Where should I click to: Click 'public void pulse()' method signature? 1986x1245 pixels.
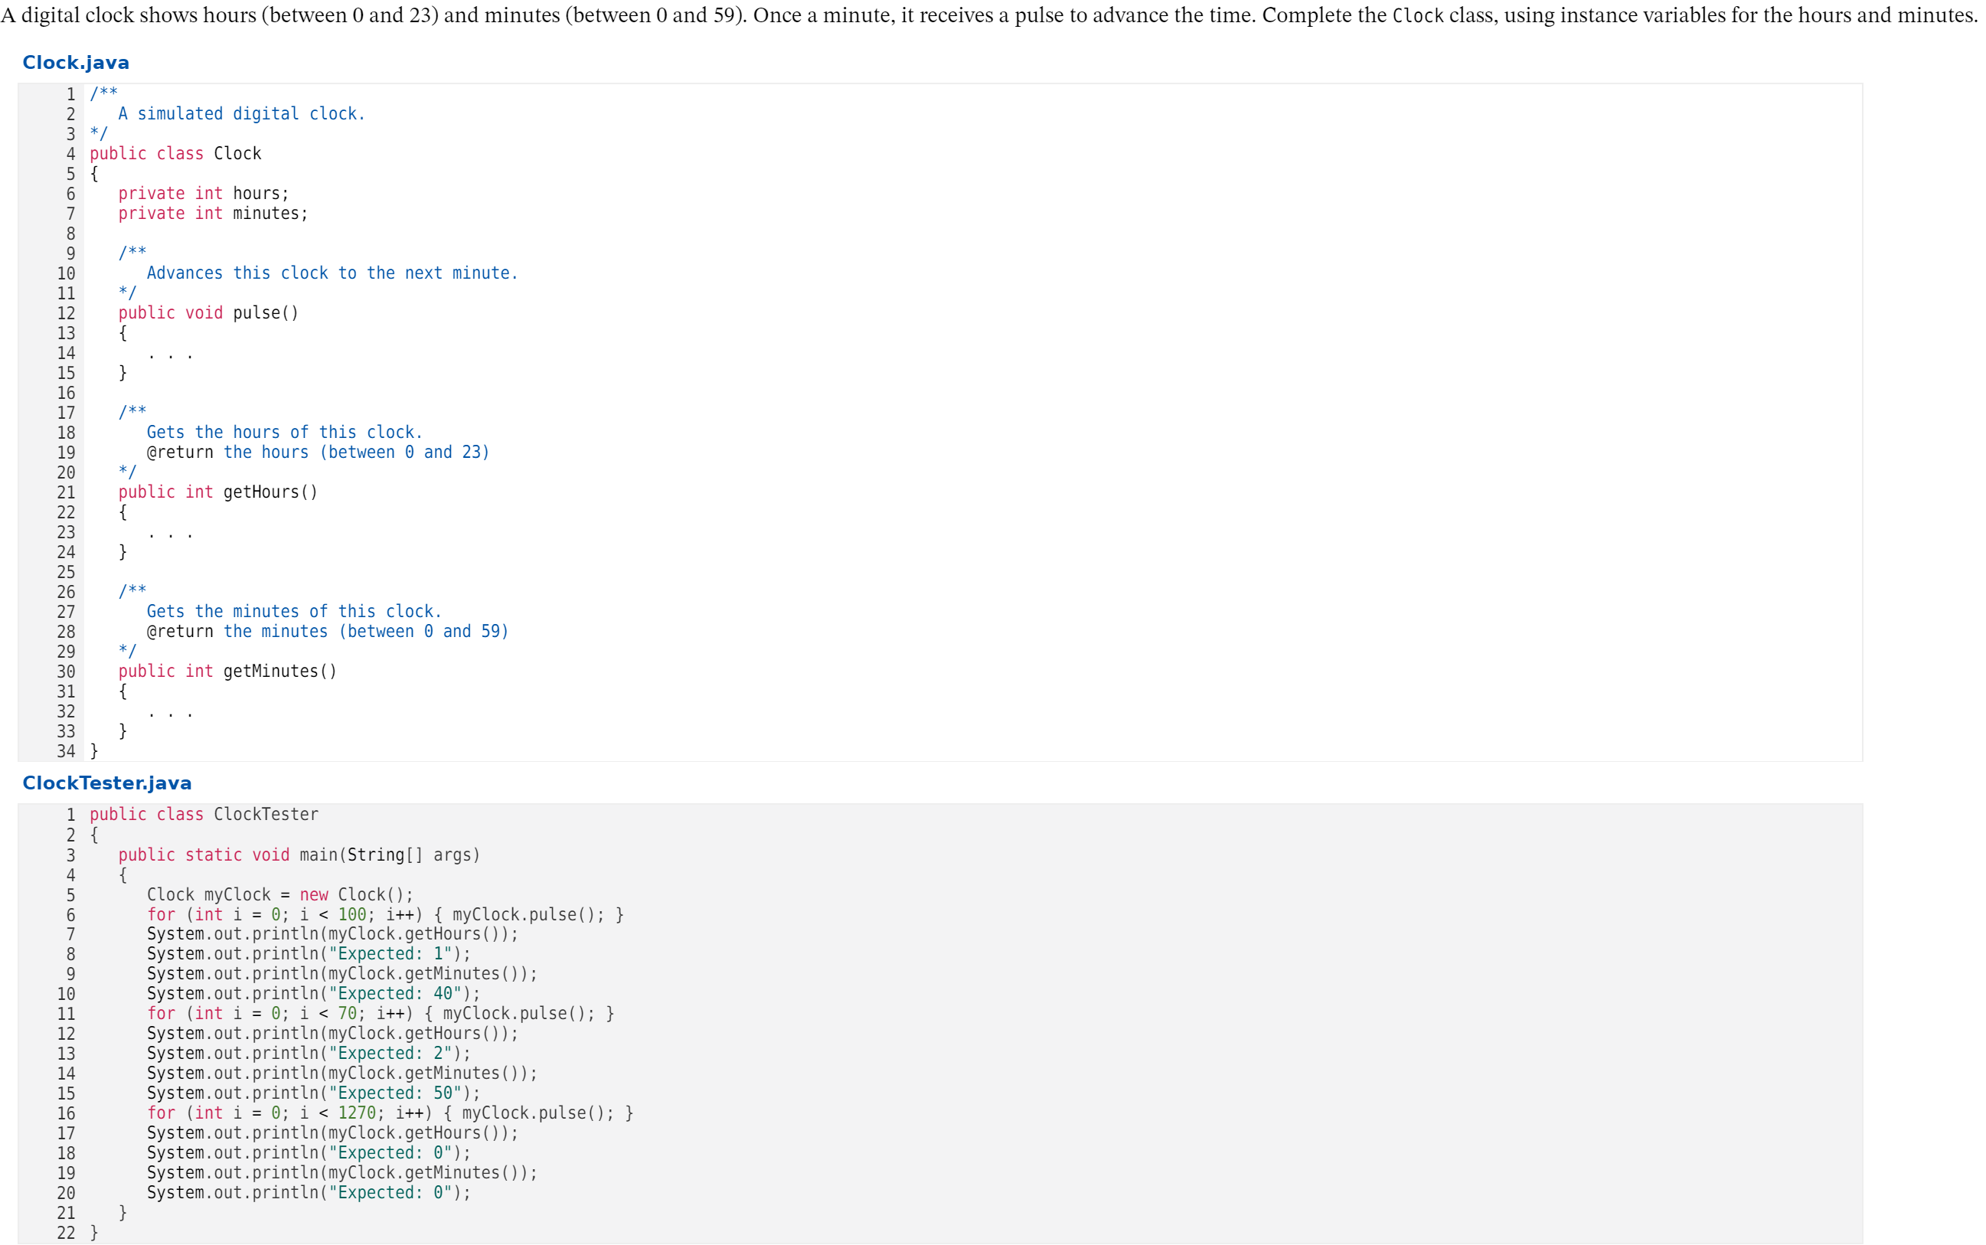click(x=208, y=313)
